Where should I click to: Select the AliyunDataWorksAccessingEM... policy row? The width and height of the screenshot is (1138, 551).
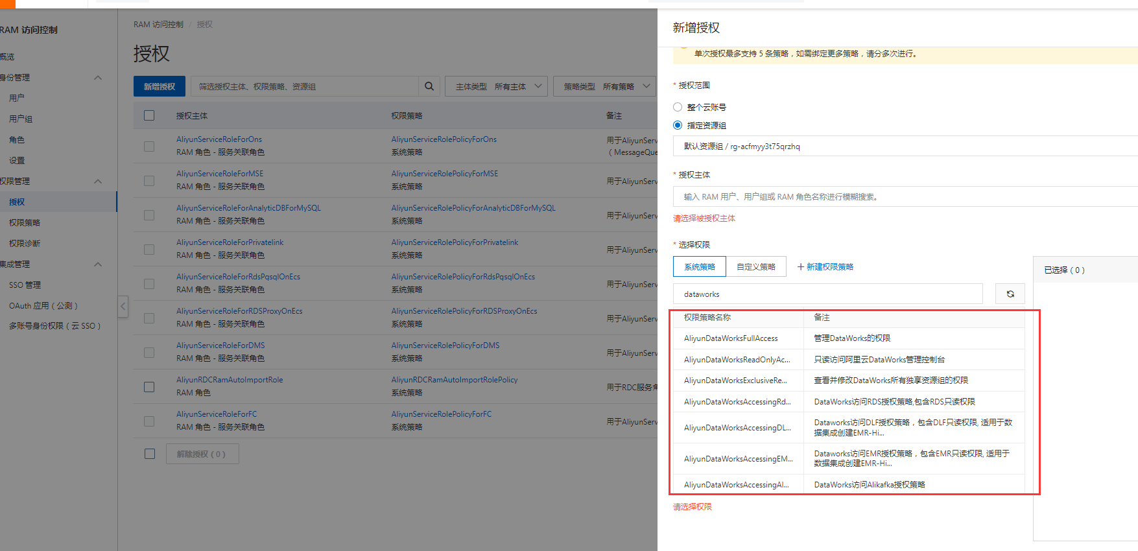coord(849,459)
